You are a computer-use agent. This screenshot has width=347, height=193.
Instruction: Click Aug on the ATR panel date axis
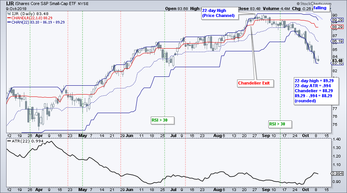218,190
